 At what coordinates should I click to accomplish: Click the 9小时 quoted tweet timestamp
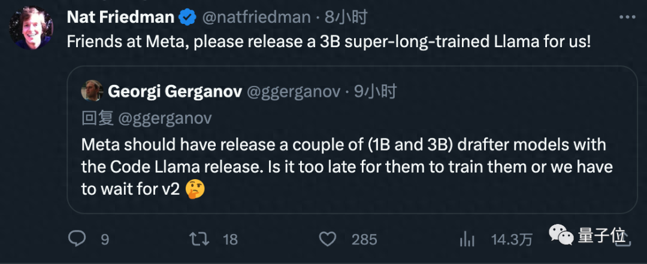[x=375, y=91]
